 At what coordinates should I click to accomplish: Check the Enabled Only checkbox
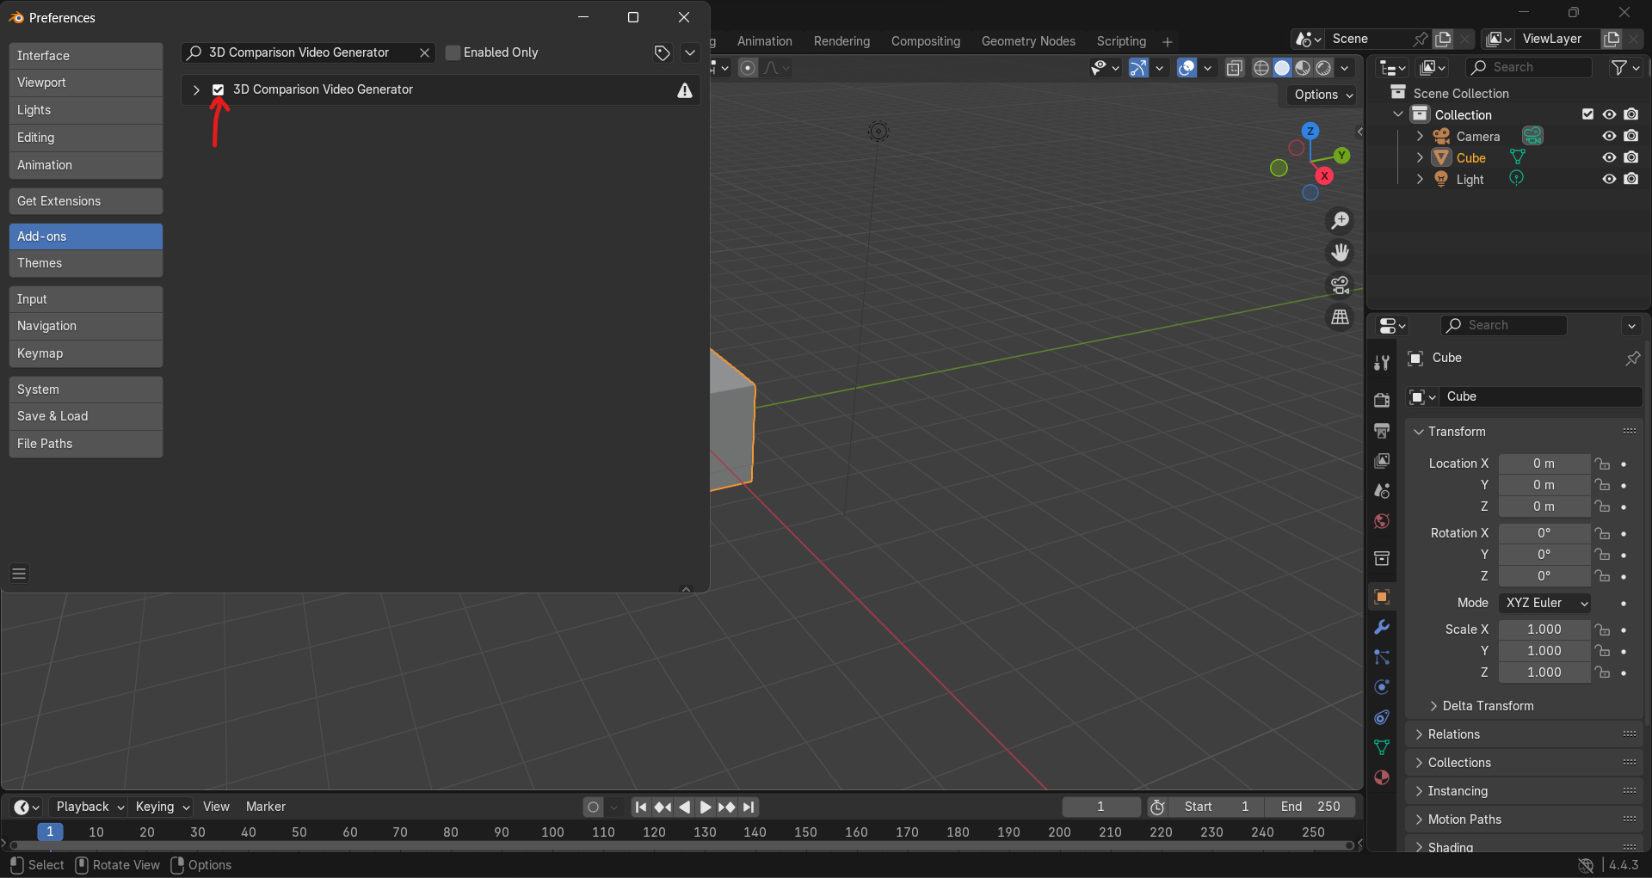453,52
